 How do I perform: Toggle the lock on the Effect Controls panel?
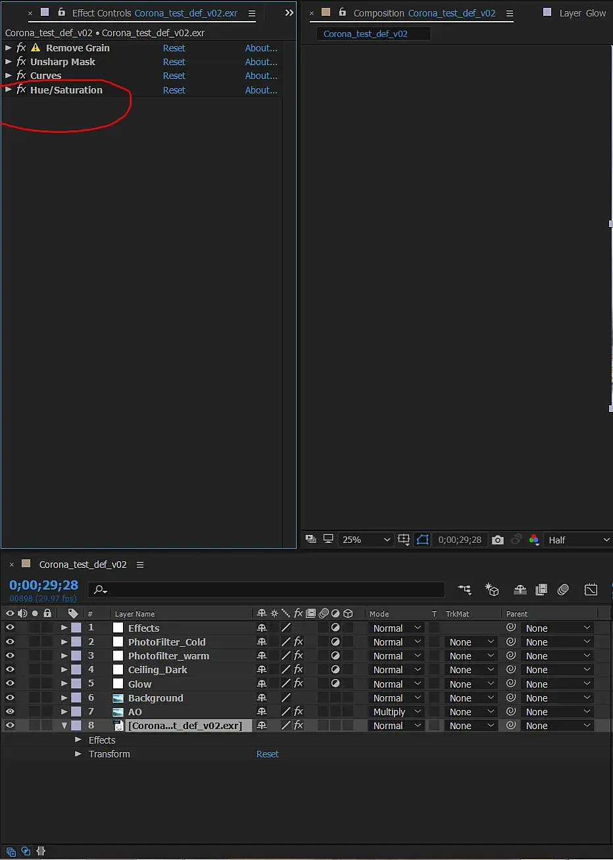[61, 13]
